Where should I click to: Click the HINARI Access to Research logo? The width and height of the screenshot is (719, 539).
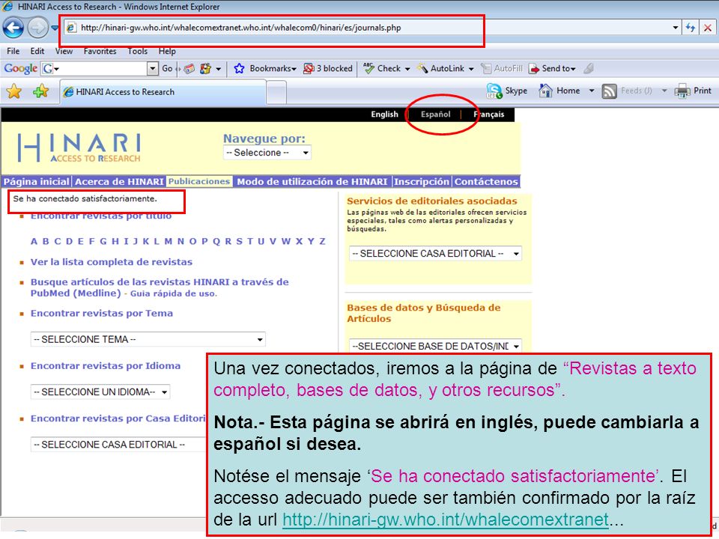point(79,147)
